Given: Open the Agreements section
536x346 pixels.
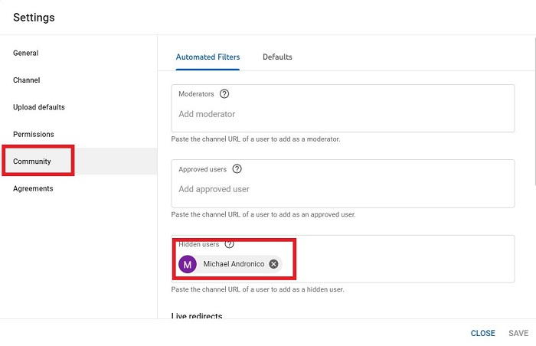Looking at the screenshot, I should [x=33, y=189].
